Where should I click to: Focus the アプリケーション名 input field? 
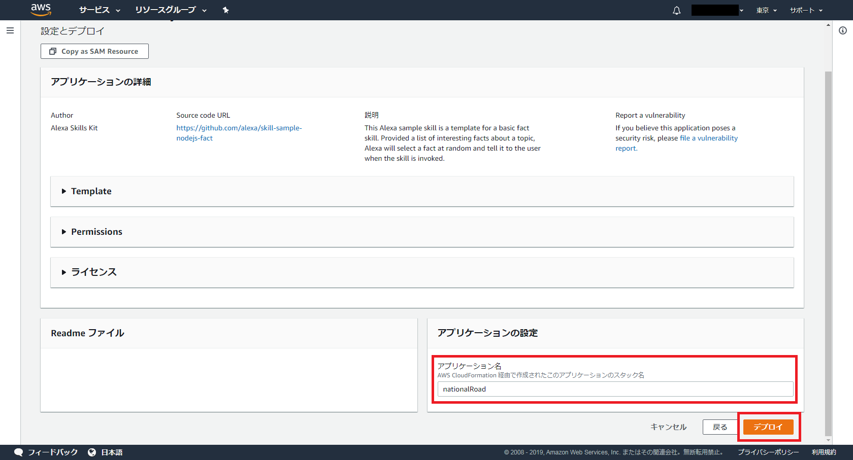(x=615, y=389)
